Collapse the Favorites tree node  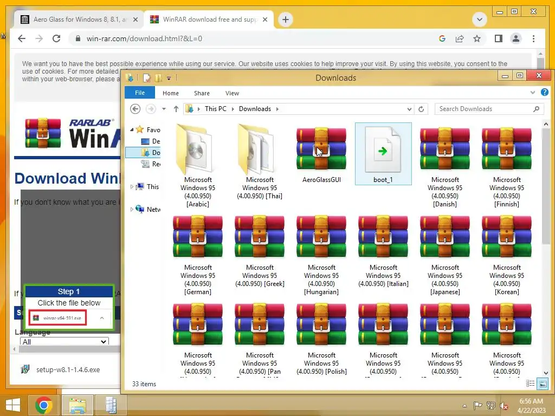pyautogui.click(x=132, y=130)
